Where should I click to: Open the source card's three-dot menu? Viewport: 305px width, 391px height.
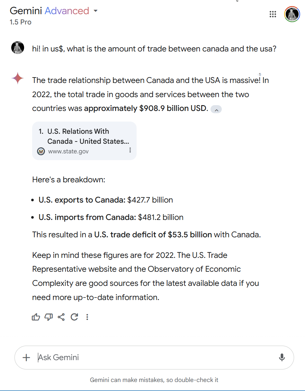(130, 150)
